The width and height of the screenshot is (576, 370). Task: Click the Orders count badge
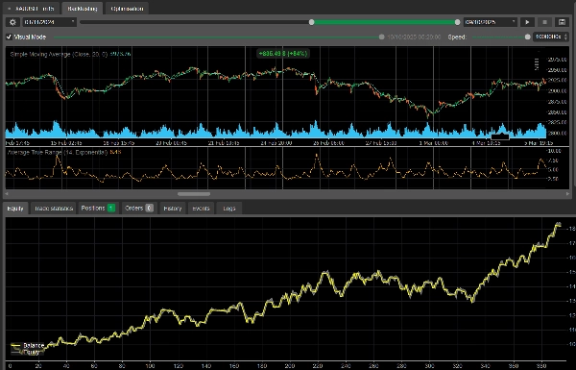click(x=149, y=209)
